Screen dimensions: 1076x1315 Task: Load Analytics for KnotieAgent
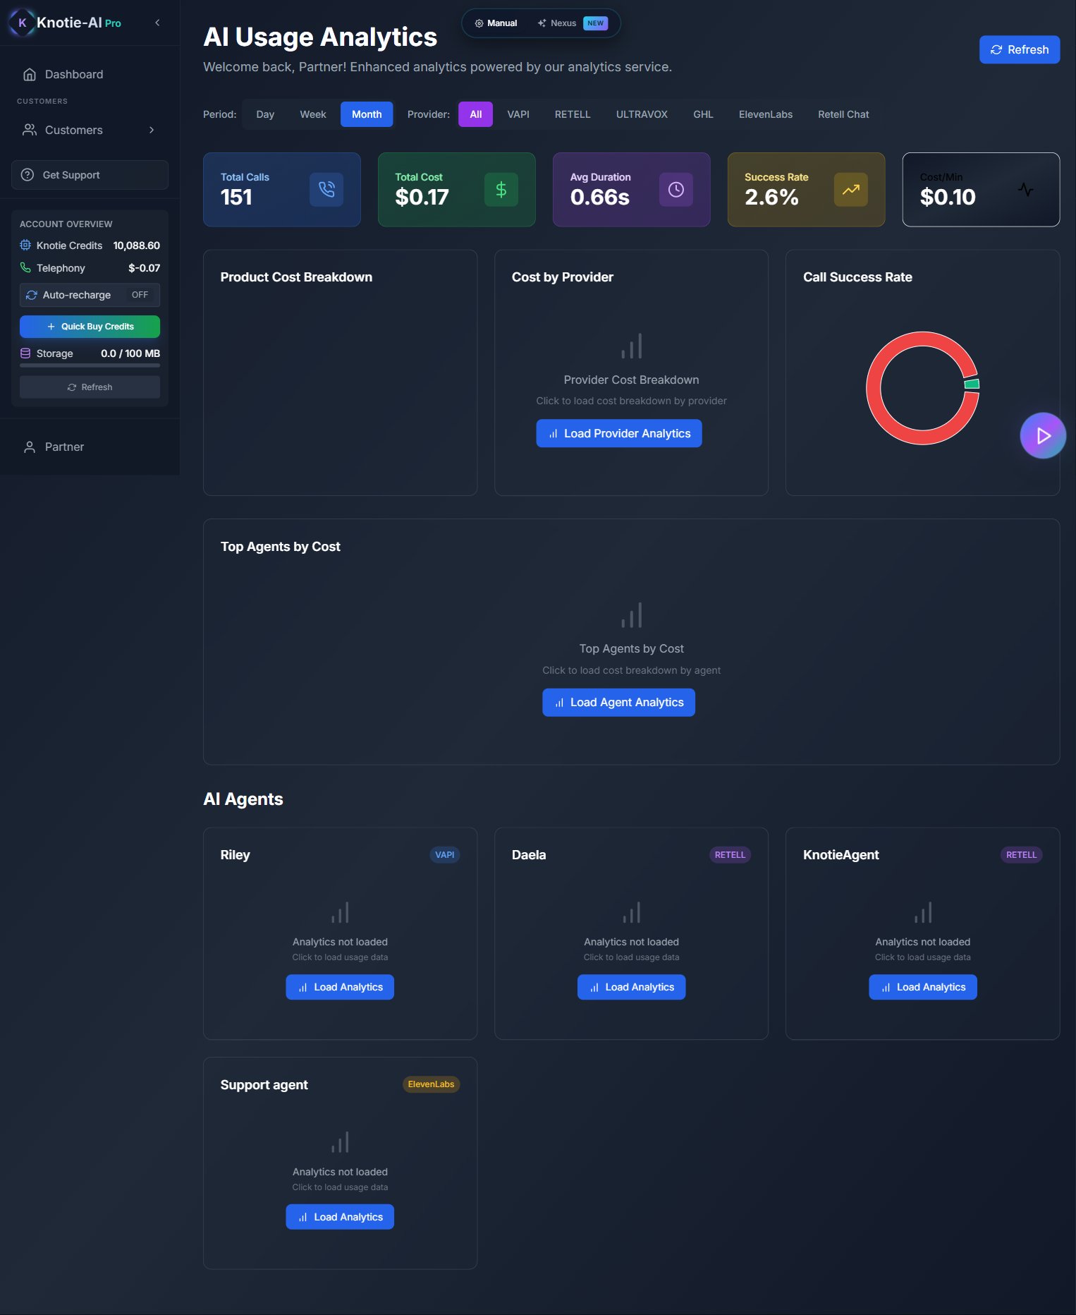pyautogui.click(x=923, y=987)
